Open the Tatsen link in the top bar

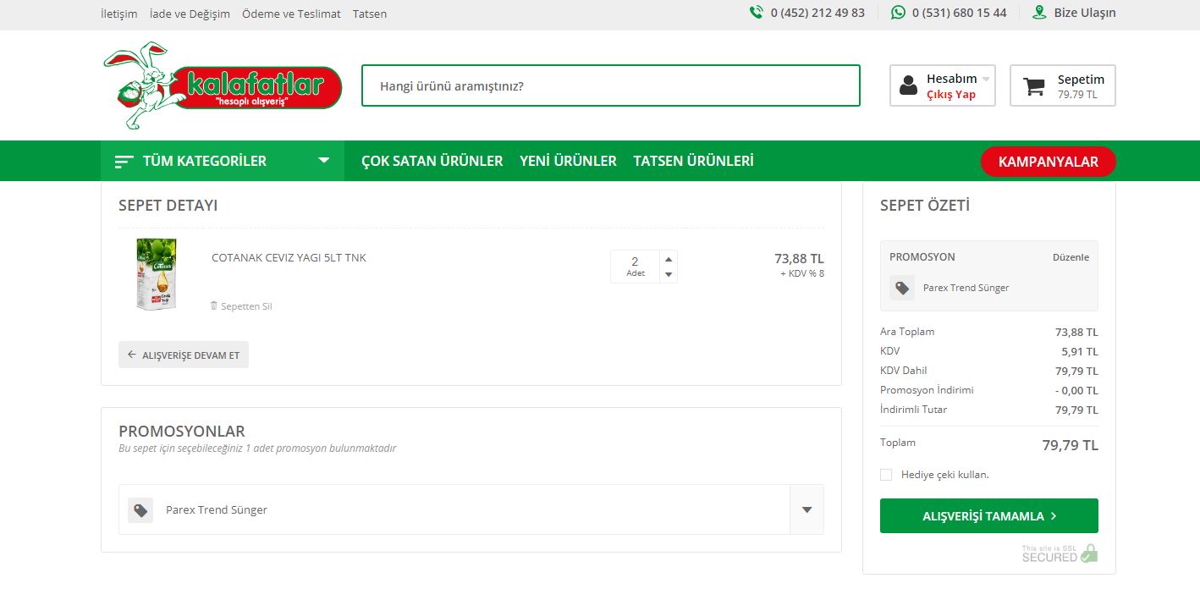[370, 14]
